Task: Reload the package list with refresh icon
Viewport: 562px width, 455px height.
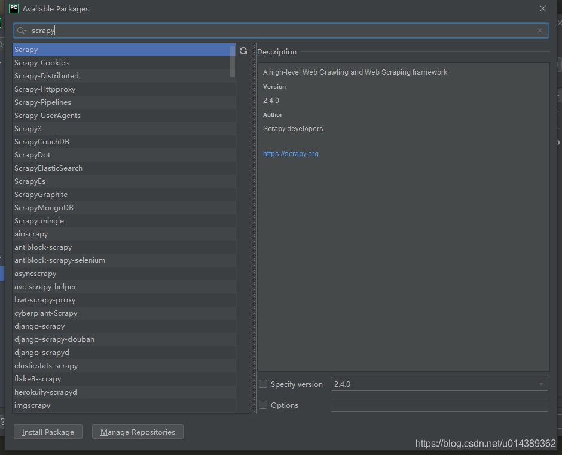Action: 243,51
